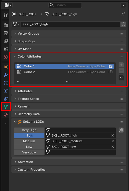Open the options dropdown beside the search field
Screen dimensions: 129x191
[123, 5]
